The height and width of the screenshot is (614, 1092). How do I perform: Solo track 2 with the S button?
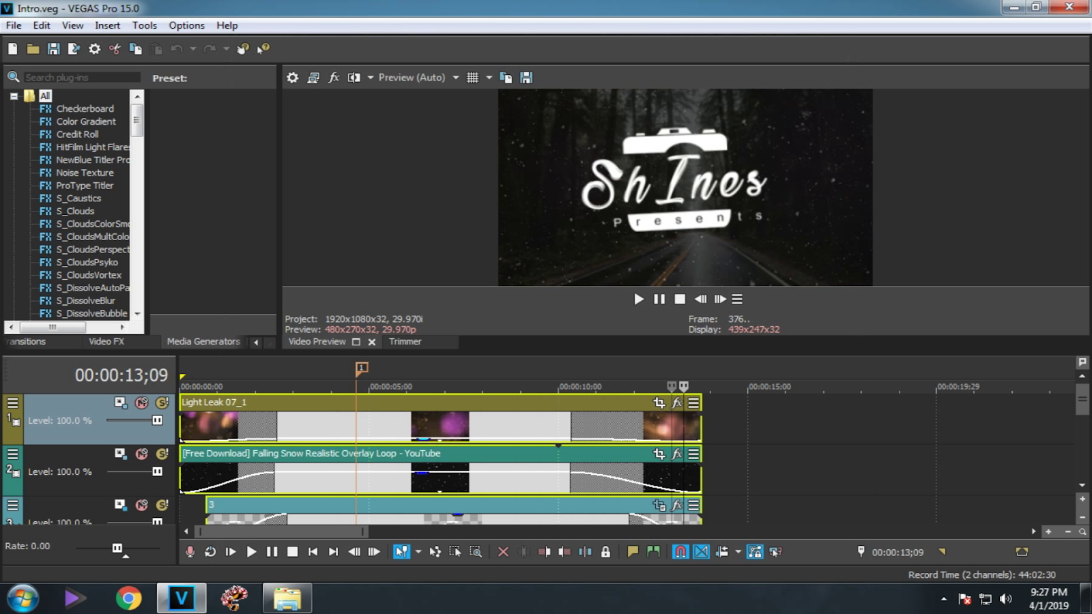(162, 454)
